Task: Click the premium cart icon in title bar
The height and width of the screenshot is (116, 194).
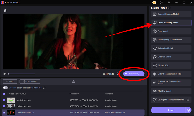Action: click(154, 2)
